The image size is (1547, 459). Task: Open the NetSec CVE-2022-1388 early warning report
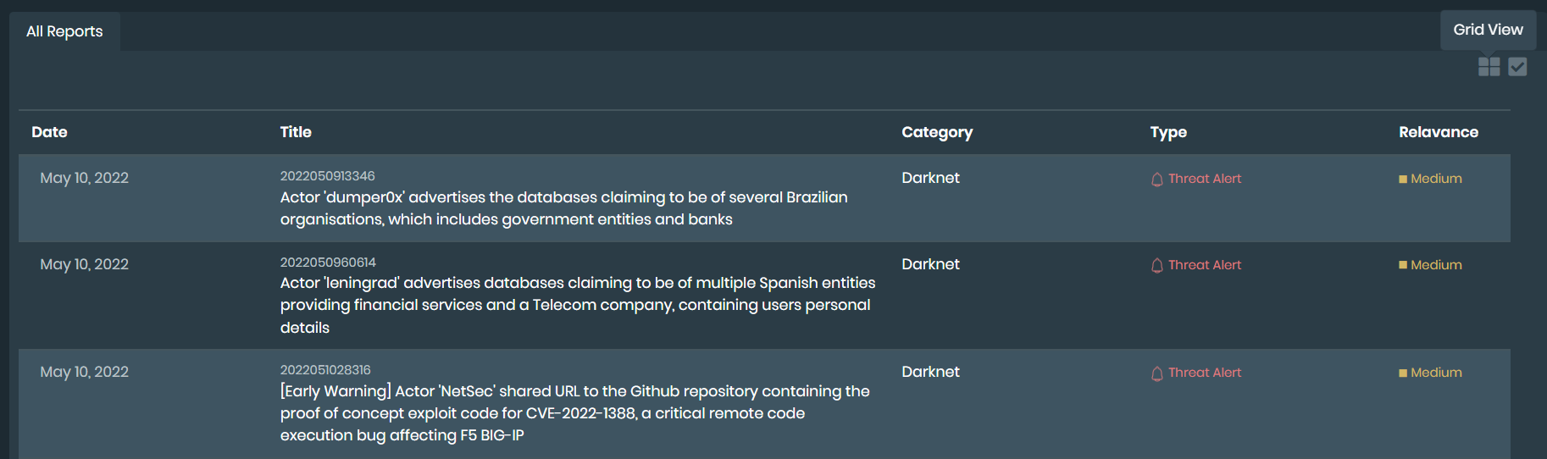coord(574,413)
